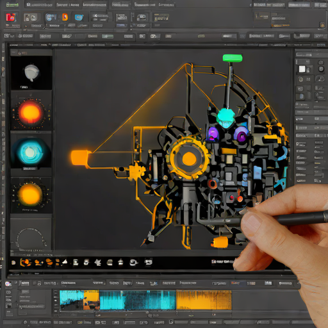The height and width of the screenshot is (328, 328).
Task: Select the short orange clip on the timeline
Action: pos(92,300)
